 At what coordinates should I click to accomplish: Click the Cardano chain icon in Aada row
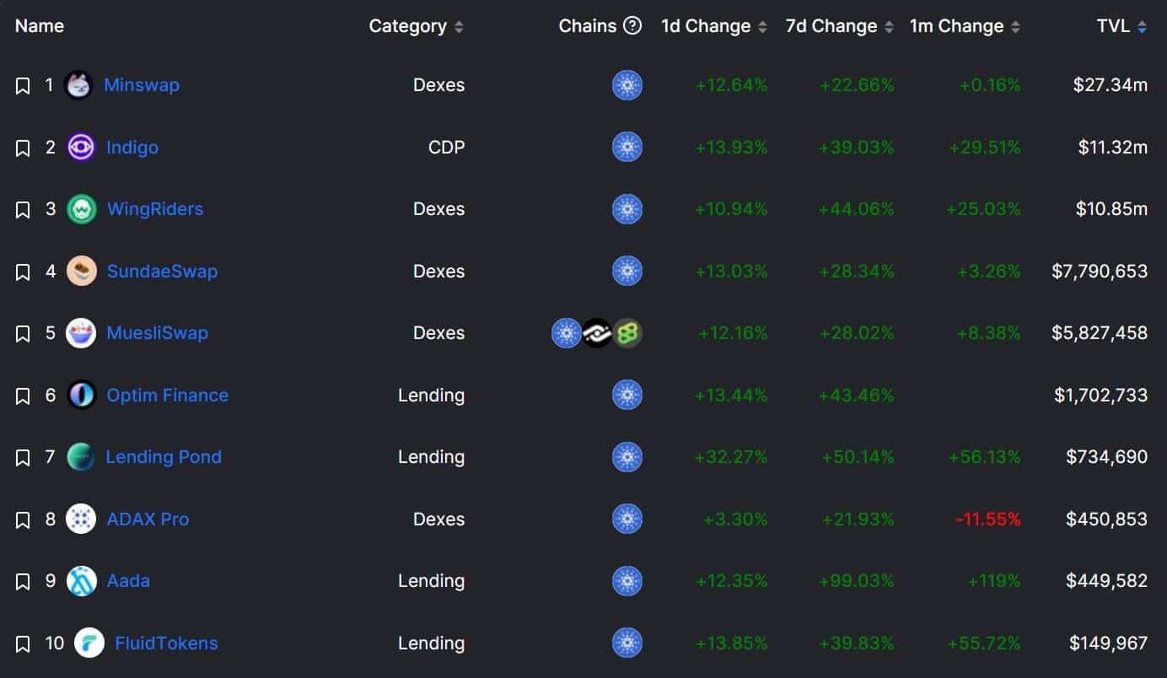tap(627, 581)
